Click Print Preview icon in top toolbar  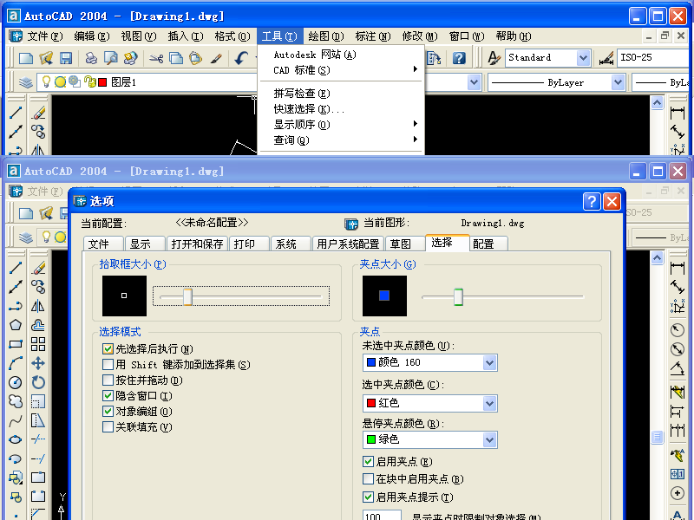(111, 58)
